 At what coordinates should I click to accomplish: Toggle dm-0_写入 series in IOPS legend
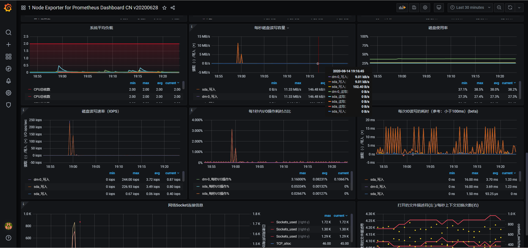point(42,180)
